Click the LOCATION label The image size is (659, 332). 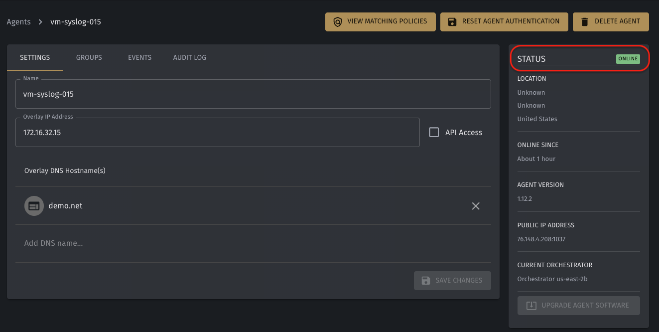tap(531, 79)
